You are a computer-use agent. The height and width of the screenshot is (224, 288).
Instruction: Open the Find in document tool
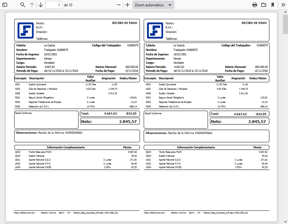(22, 5)
